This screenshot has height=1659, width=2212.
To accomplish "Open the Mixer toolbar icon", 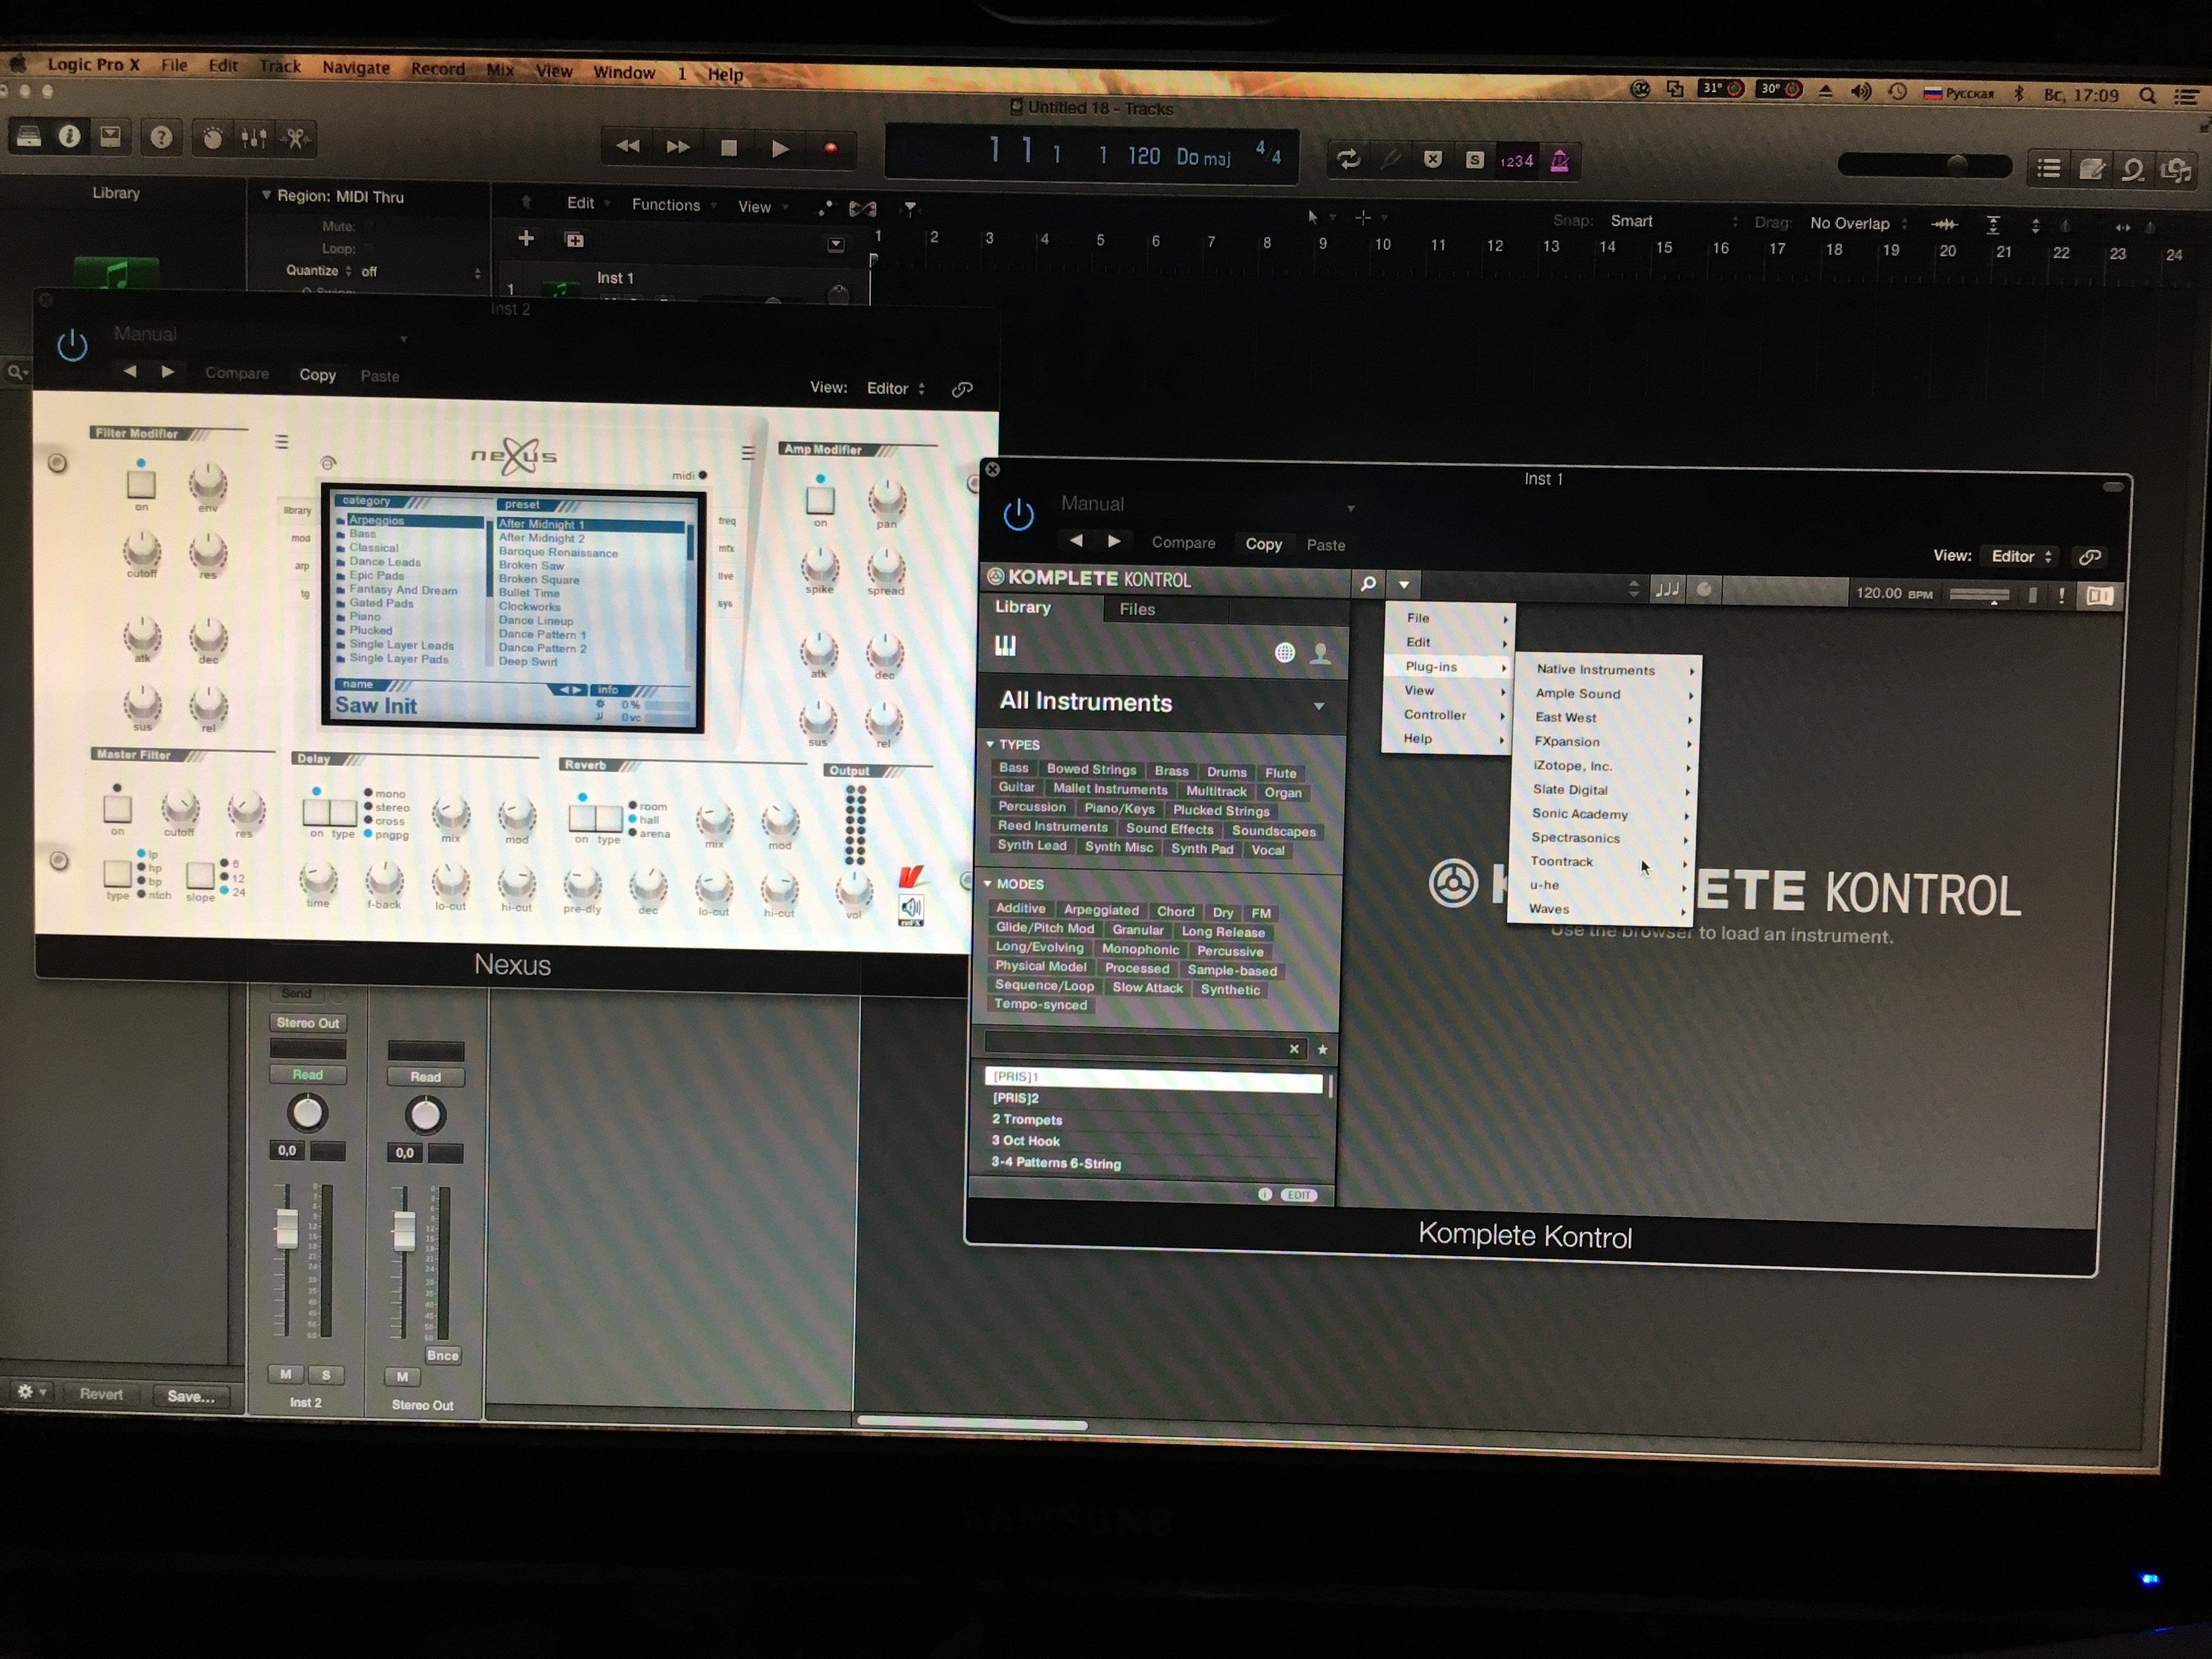I will click(254, 138).
